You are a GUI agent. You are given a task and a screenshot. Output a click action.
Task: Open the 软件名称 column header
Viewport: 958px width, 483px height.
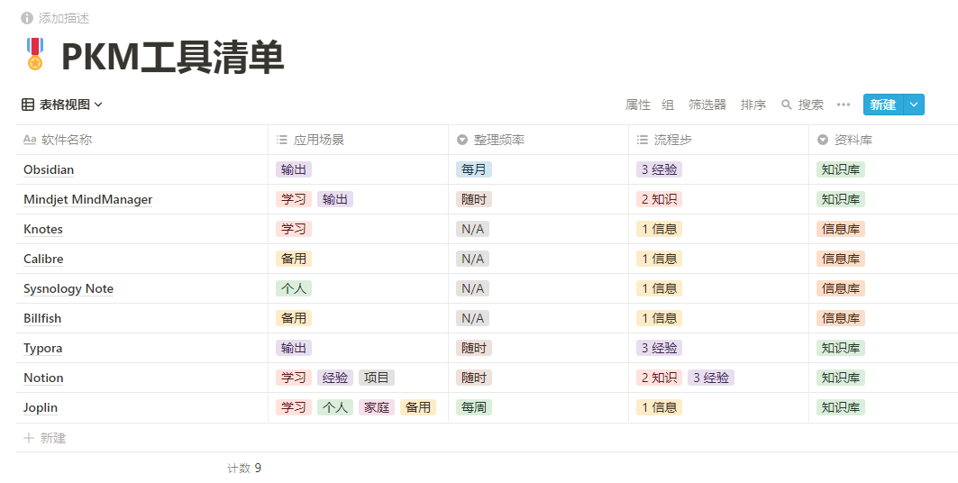[141, 140]
